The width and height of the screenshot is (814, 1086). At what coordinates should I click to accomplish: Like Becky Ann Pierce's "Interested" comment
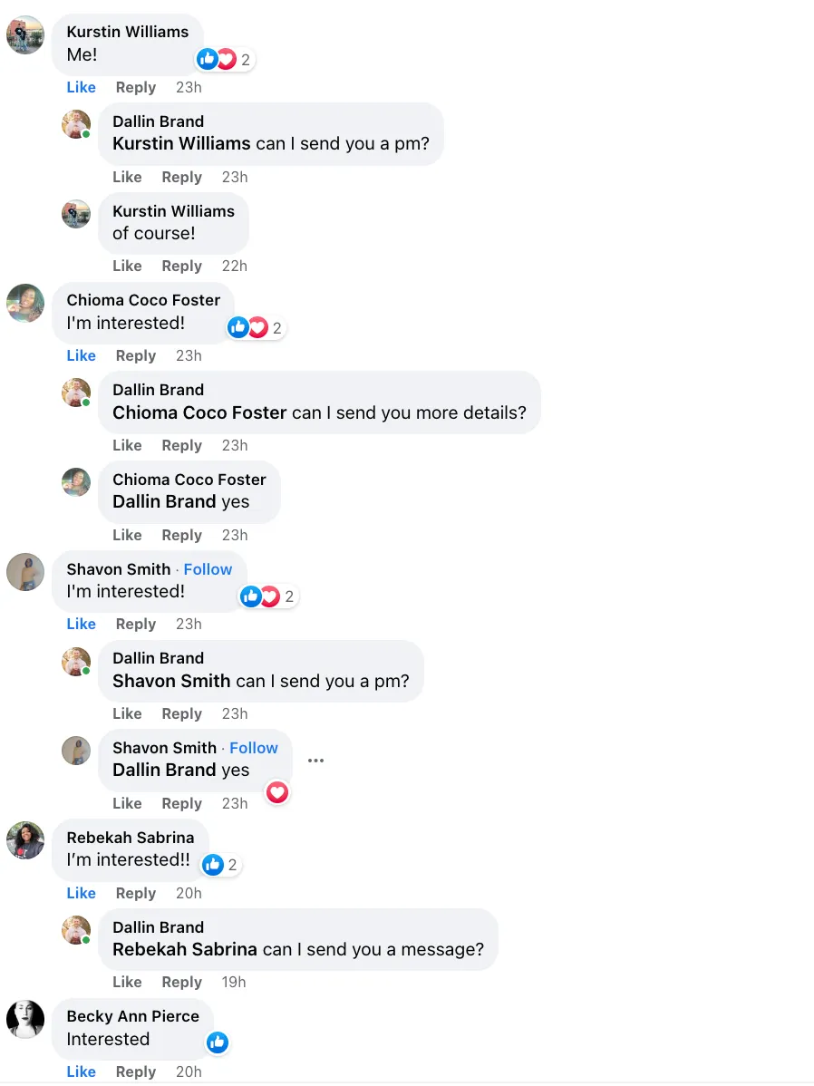point(81,1071)
